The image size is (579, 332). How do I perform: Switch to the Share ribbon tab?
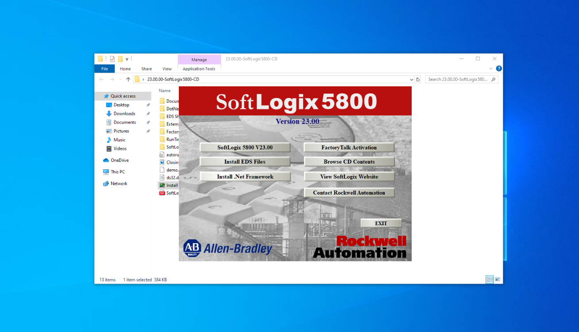coord(147,69)
